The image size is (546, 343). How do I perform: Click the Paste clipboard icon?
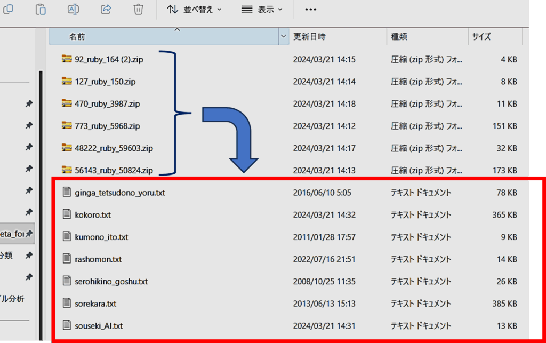coord(41,9)
